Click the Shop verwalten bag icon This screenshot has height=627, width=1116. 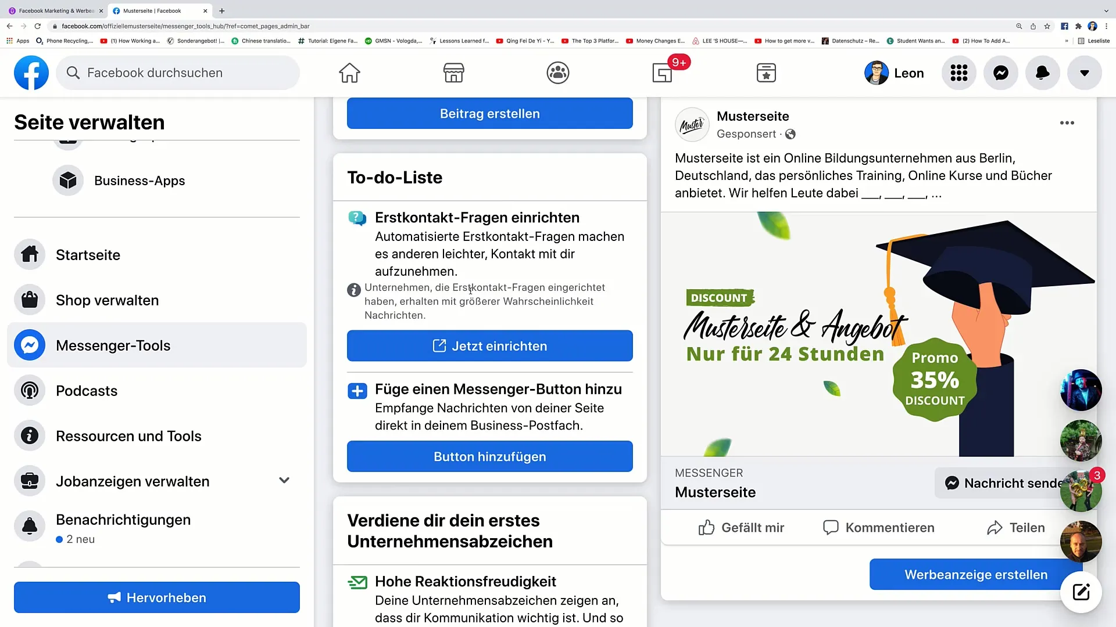[x=30, y=300]
